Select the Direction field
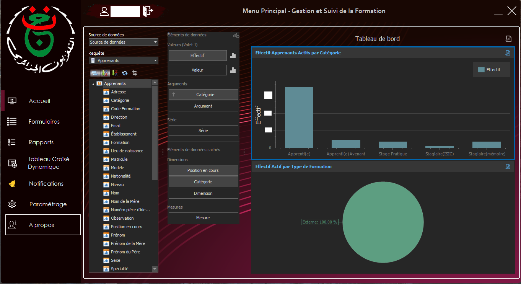 (119, 117)
